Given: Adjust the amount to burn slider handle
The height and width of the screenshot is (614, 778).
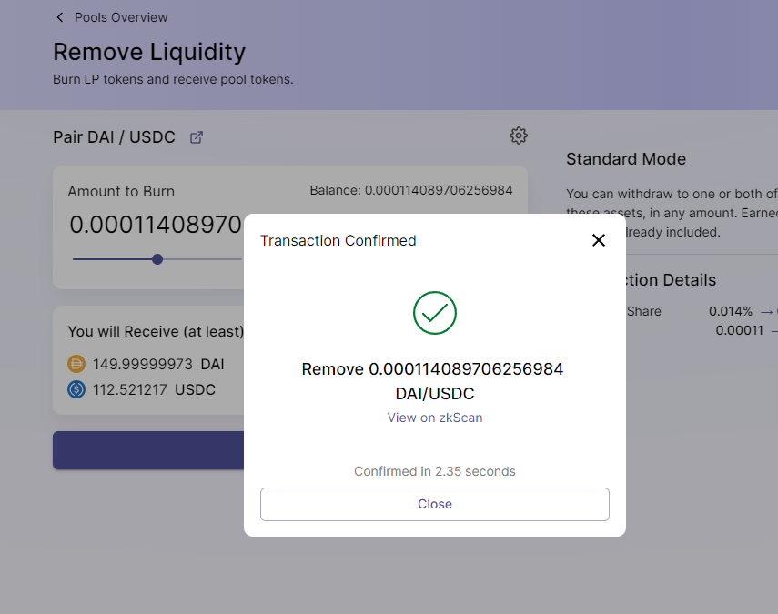Looking at the screenshot, I should click(157, 259).
